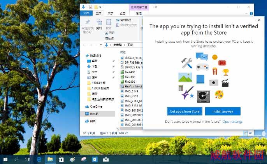The image size is (267, 164).
Task: Open the Quick Access Toolbar dropdown arrow
Action: [100, 7]
